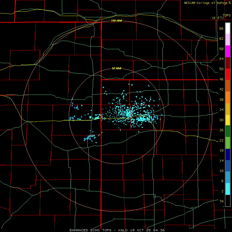232x232 pixels.
Task: Click the white swatch in the tops legend
Action: point(228,28)
